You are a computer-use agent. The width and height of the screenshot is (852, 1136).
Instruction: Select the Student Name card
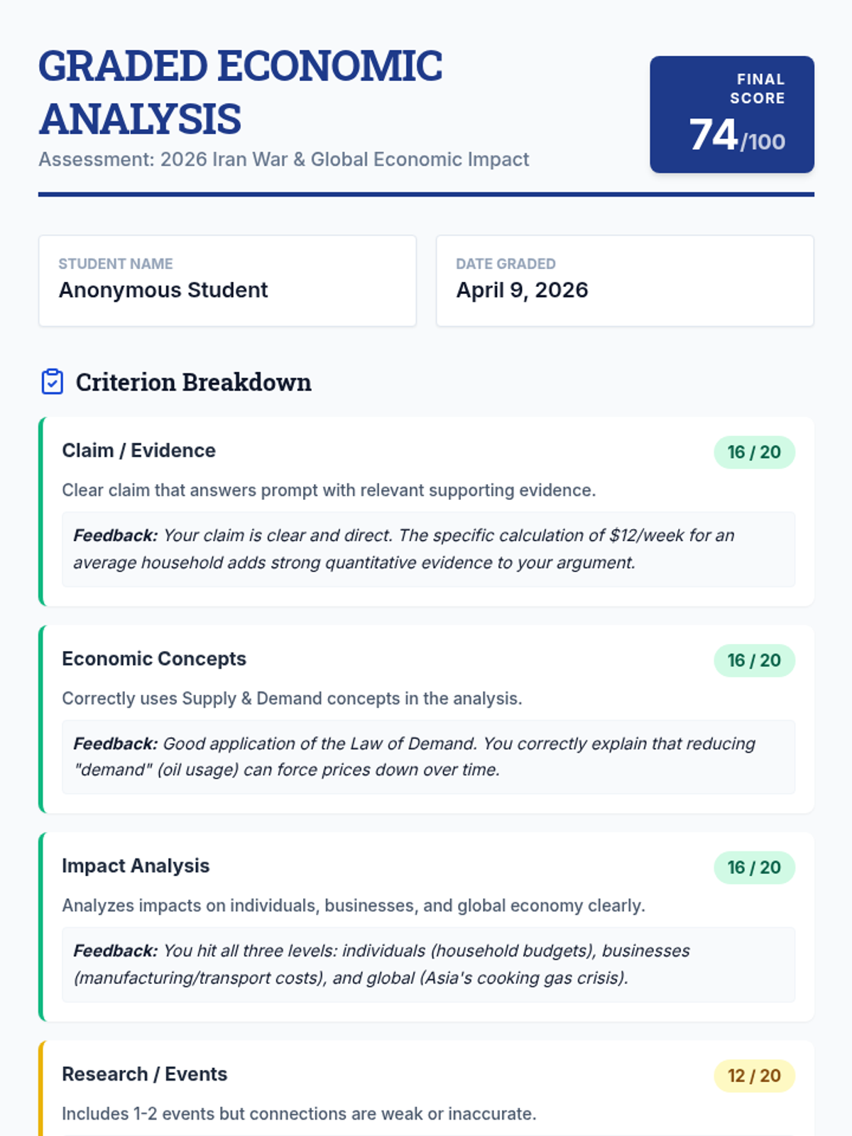click(x=227, y=281)
